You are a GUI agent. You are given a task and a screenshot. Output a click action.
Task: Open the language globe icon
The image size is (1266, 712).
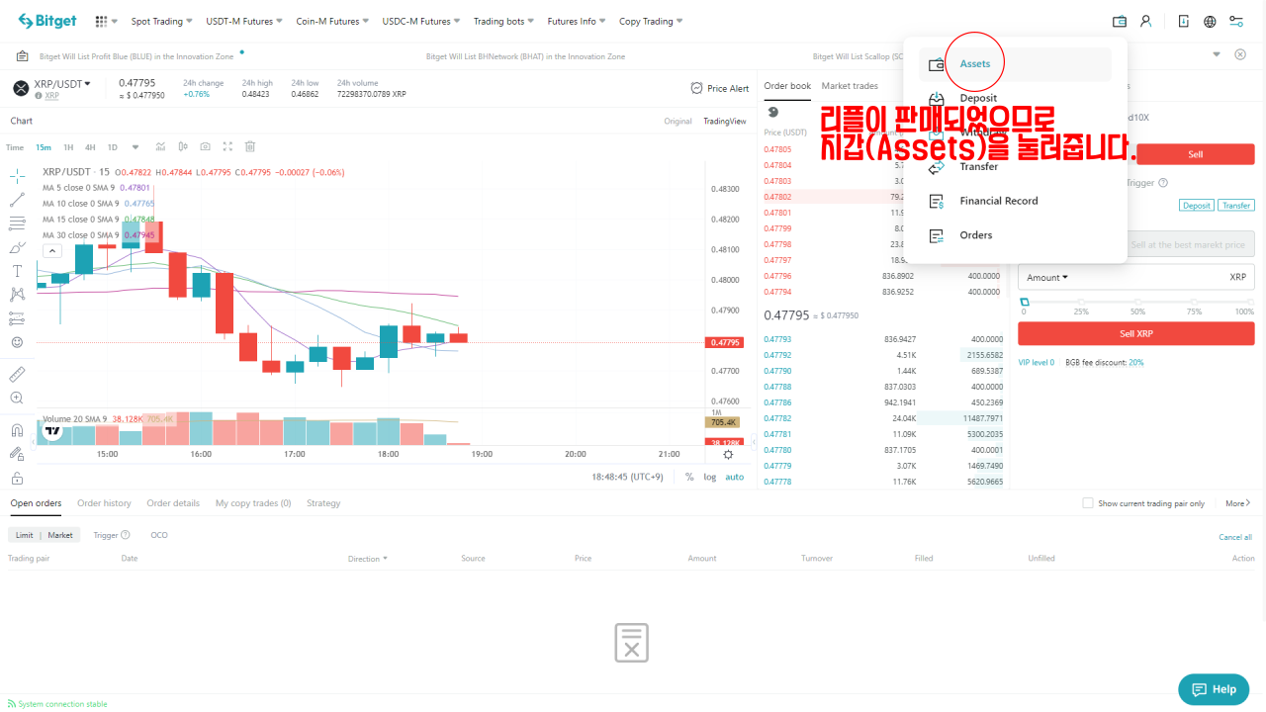1210,21
